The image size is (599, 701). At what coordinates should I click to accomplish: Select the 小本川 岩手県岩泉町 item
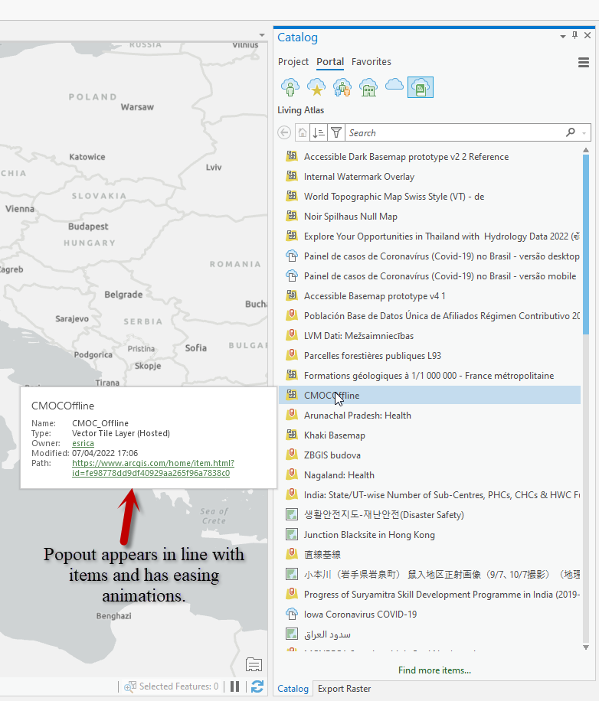tap(430, 575)
